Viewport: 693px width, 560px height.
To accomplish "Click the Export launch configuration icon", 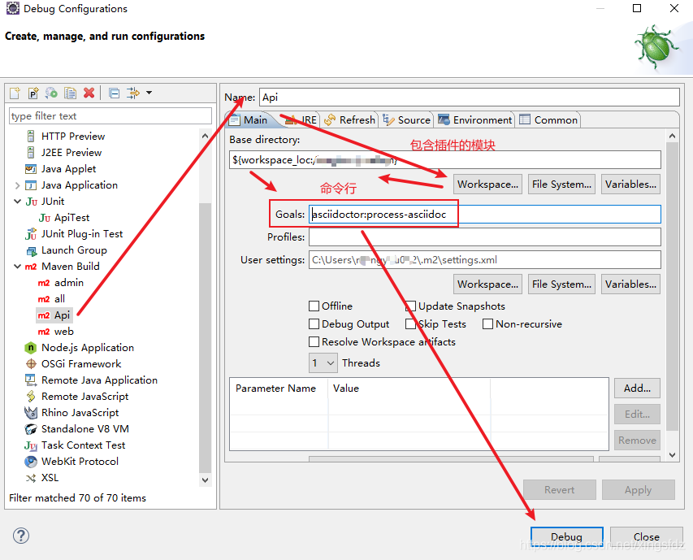I will 52,93.
